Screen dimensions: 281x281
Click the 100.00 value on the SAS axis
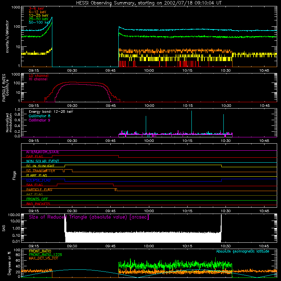[x=14, y=215]
